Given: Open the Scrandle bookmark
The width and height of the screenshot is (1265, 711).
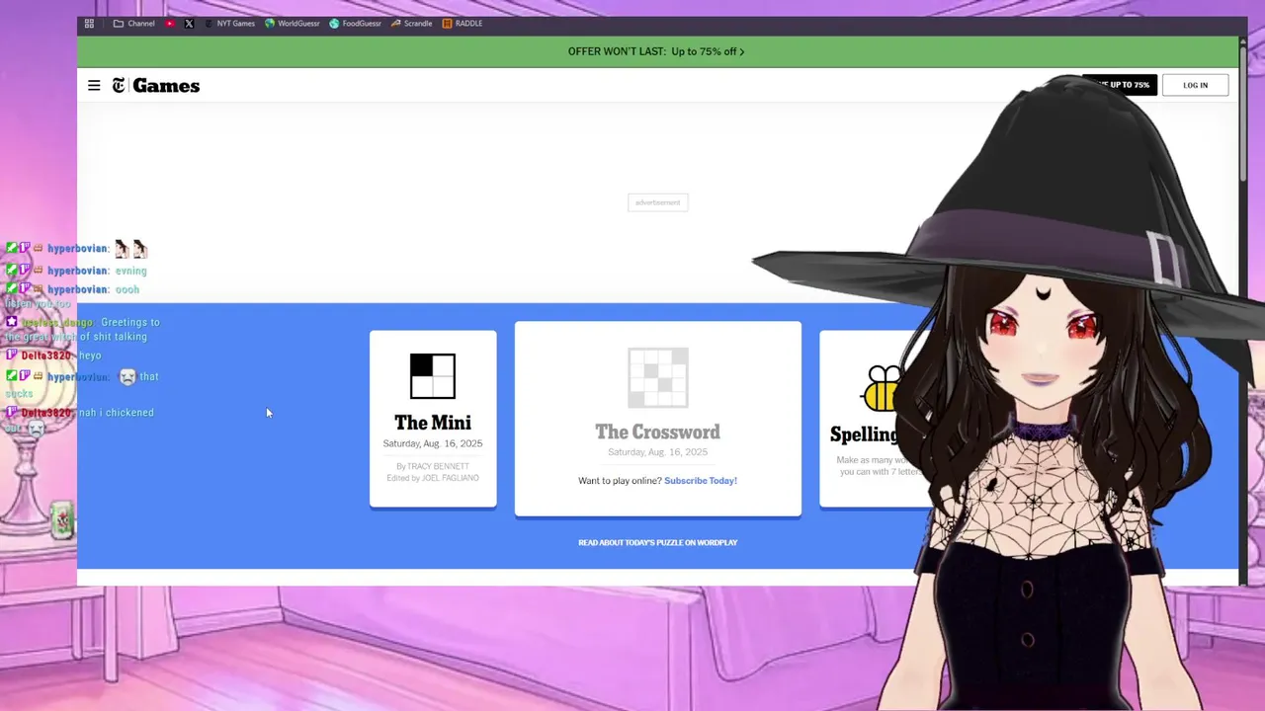Looking at the screenshot, I should (412, 24).
